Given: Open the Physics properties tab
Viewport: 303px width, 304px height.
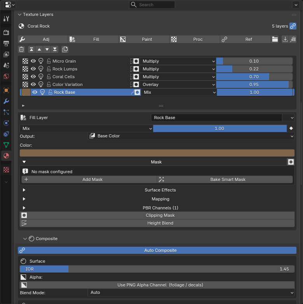Looking at the screenshot, I should pos(6,123).
